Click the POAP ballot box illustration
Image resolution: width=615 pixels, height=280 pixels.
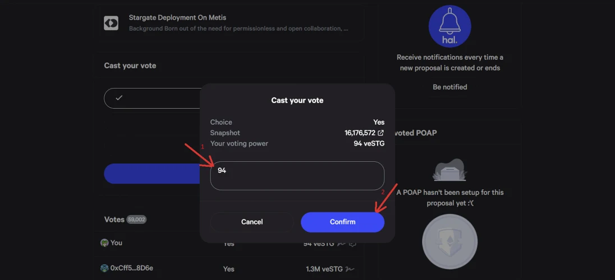click(x=449, y=170)
